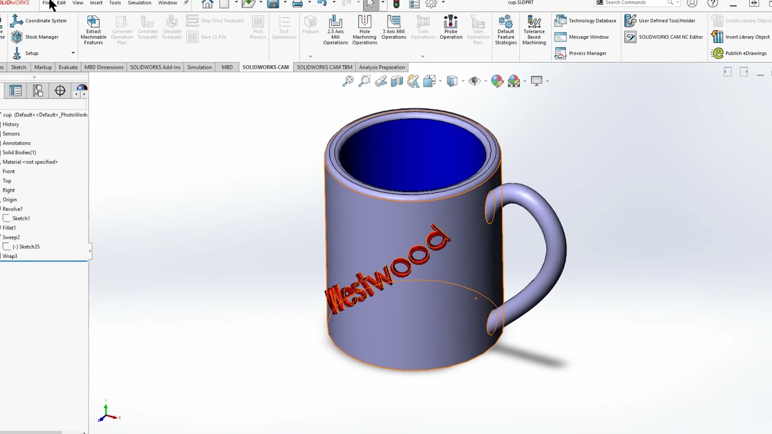Viewport: 772px width, 434px height.
Task: Click the Options gear icon
Action: click(431, 4)
